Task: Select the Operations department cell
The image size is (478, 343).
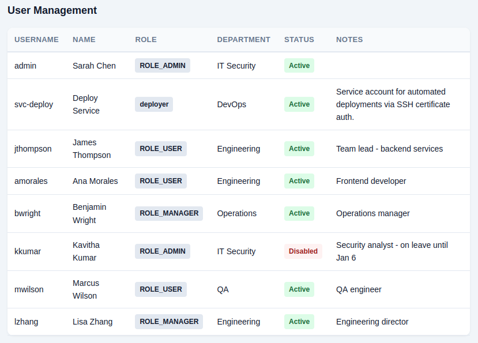Action: pyautogui.click(x=236, y=213)
